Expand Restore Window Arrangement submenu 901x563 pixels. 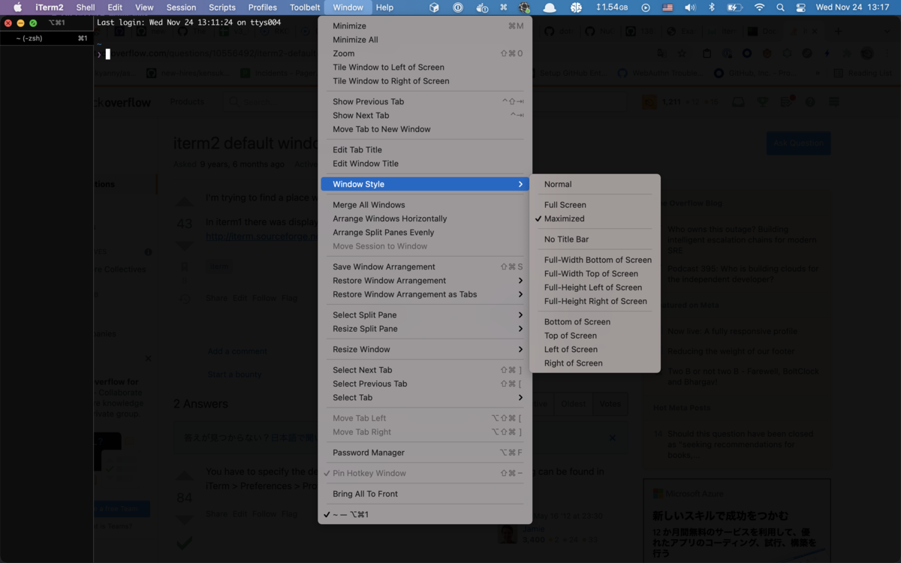click(x=425, y=281)
